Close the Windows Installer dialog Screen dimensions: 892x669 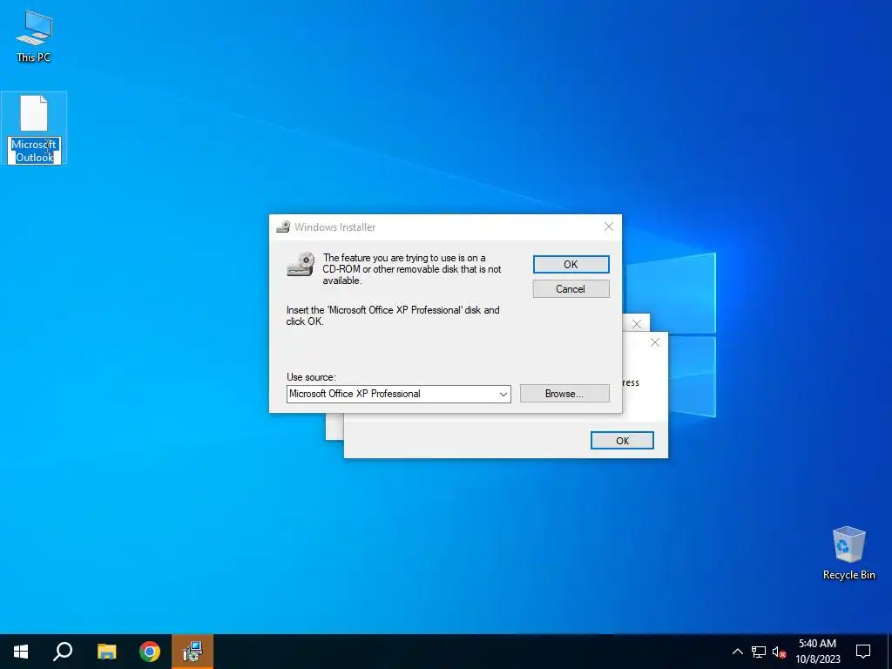(609, 227)
